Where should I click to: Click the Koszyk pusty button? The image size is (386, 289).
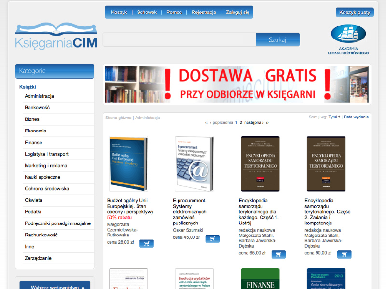pos(355,13)
